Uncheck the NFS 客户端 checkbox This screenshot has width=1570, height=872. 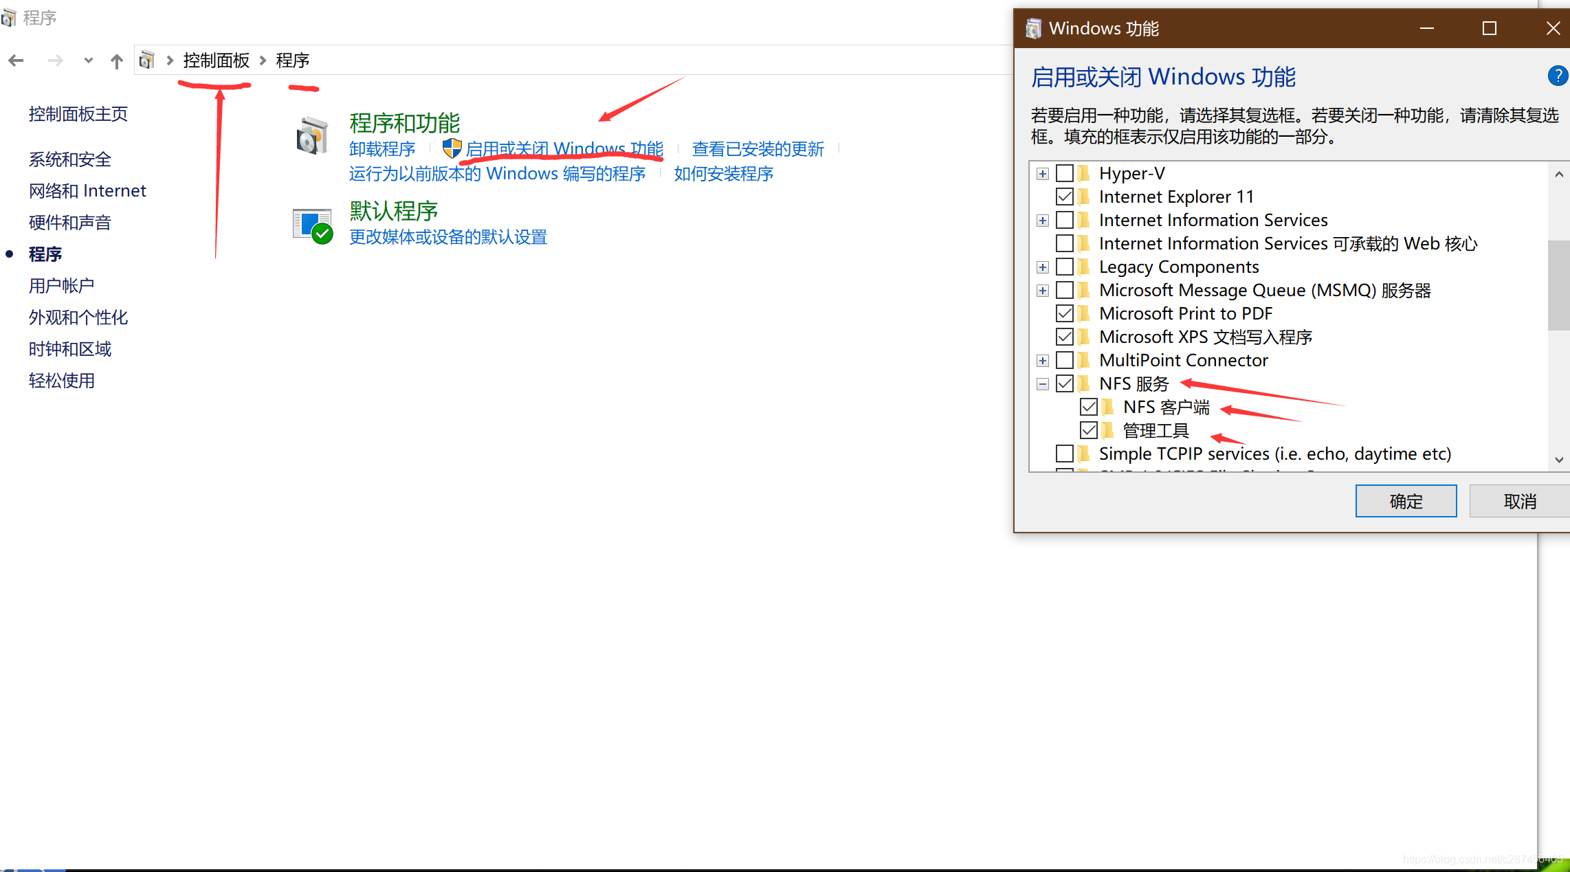point(1089,407)
